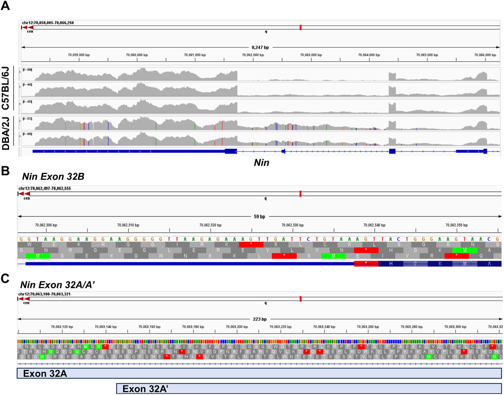This screenshot has width=504, height=395.
Task: Click the 223 bp span label
Action: point(260,319)
